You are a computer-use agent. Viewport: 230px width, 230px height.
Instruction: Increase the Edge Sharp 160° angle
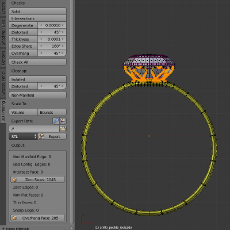(63, 46)
